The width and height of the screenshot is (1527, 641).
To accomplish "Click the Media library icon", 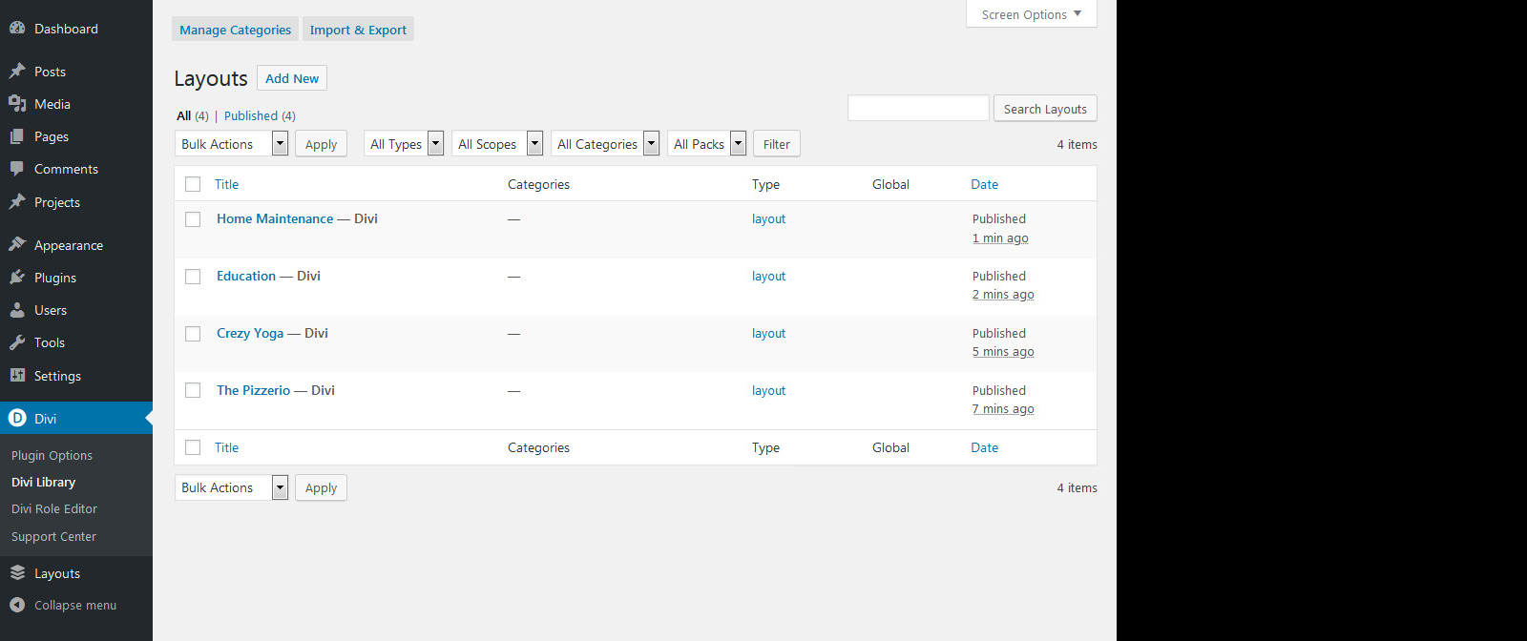I will click(x=17, y=104).
